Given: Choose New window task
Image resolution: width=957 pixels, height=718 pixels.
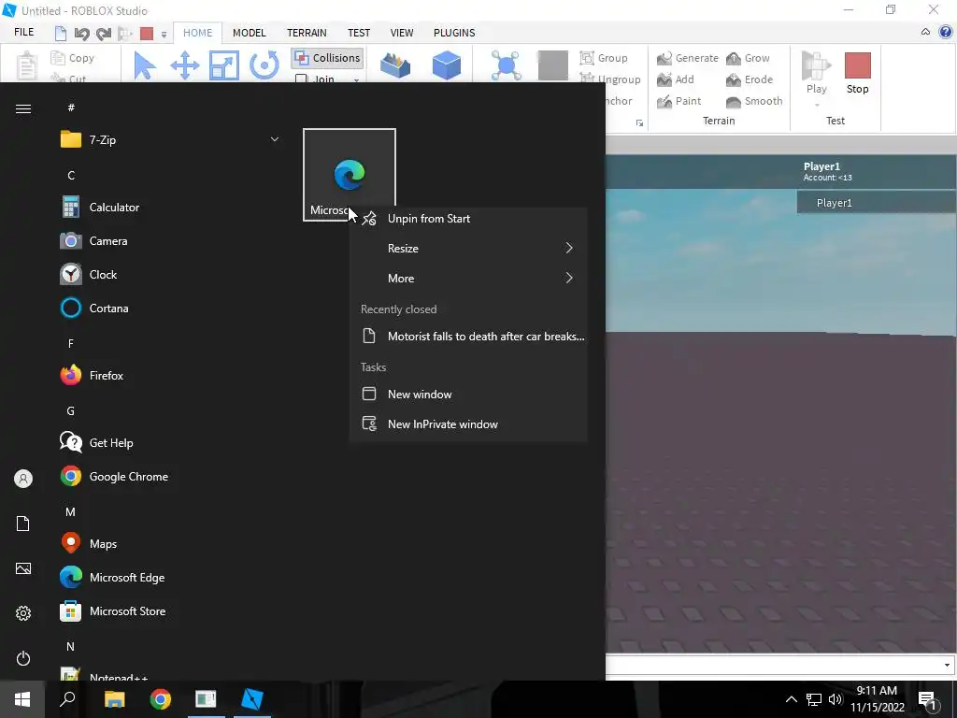Looking at the screenshot, I should point(468,395).
